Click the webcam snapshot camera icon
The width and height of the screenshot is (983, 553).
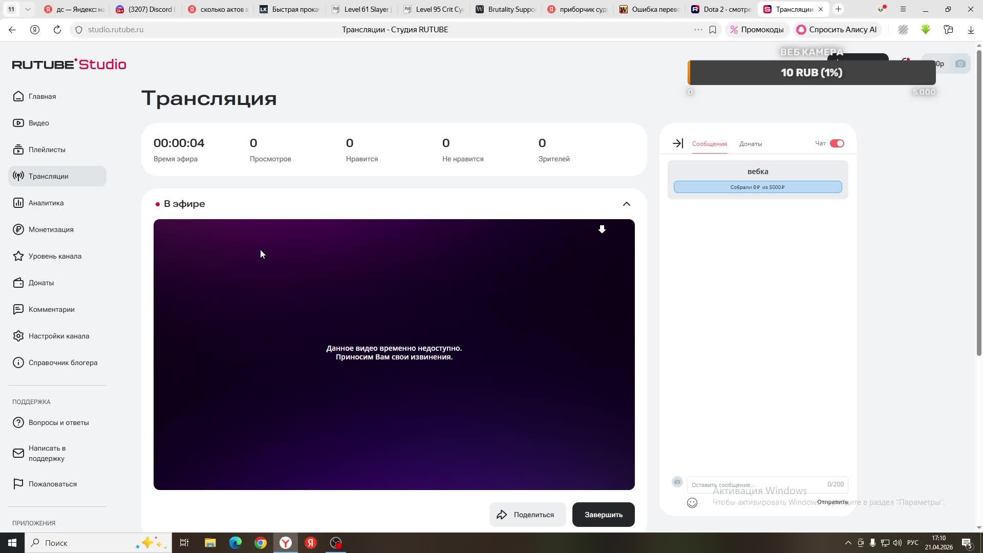tap(961, 63)
